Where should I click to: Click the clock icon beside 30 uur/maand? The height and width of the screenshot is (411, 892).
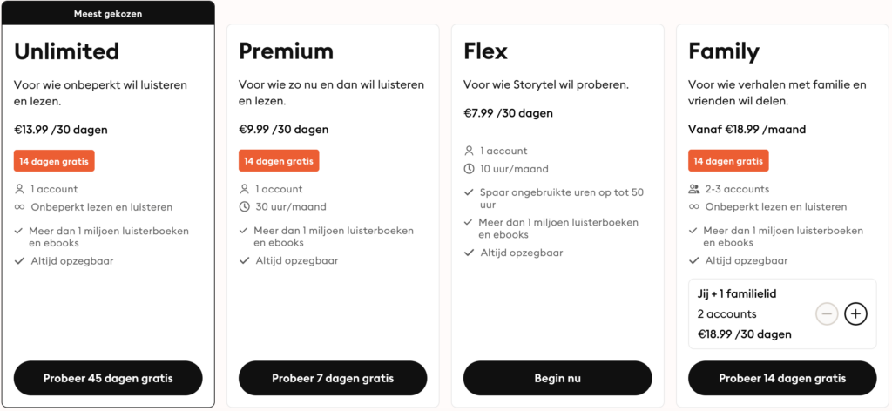(245, 207)
